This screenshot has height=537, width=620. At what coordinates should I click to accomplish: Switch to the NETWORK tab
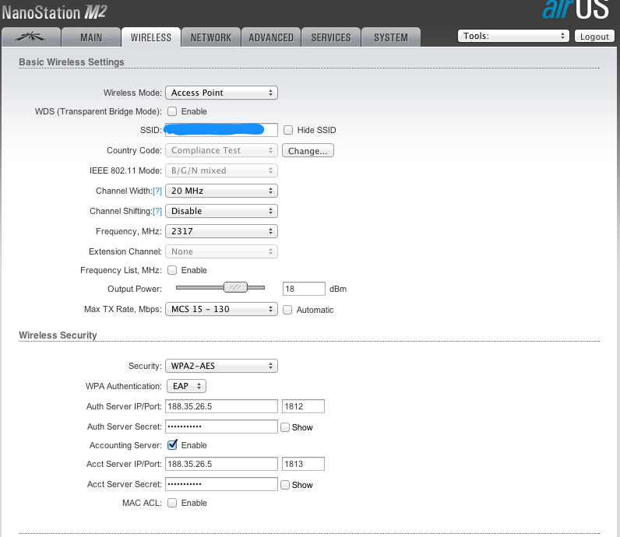(210, 37)
